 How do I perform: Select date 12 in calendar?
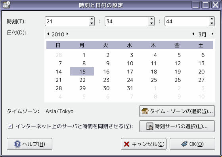click(178, 63)
